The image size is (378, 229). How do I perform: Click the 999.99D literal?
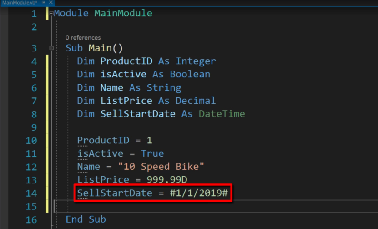167,180
